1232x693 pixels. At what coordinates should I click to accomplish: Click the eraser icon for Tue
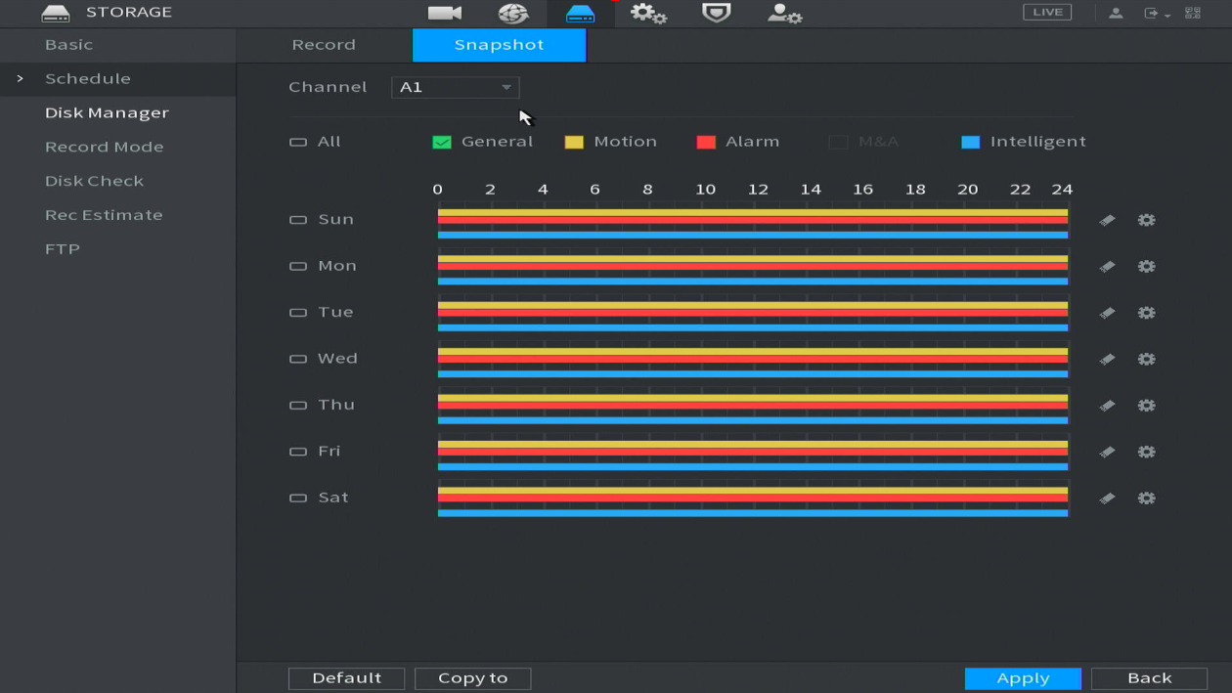click(1107, 313)
